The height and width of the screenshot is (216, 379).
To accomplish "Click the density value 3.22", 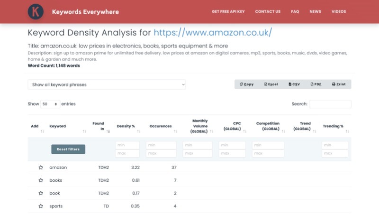I will point(135,167).
